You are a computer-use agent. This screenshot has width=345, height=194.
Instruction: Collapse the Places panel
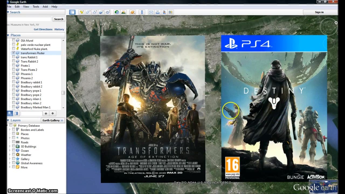[8, 35]
